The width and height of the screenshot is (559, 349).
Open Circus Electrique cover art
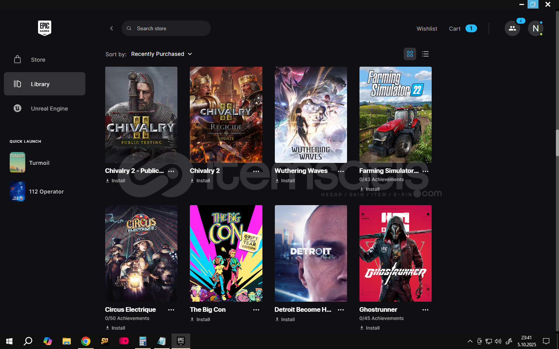141,254
